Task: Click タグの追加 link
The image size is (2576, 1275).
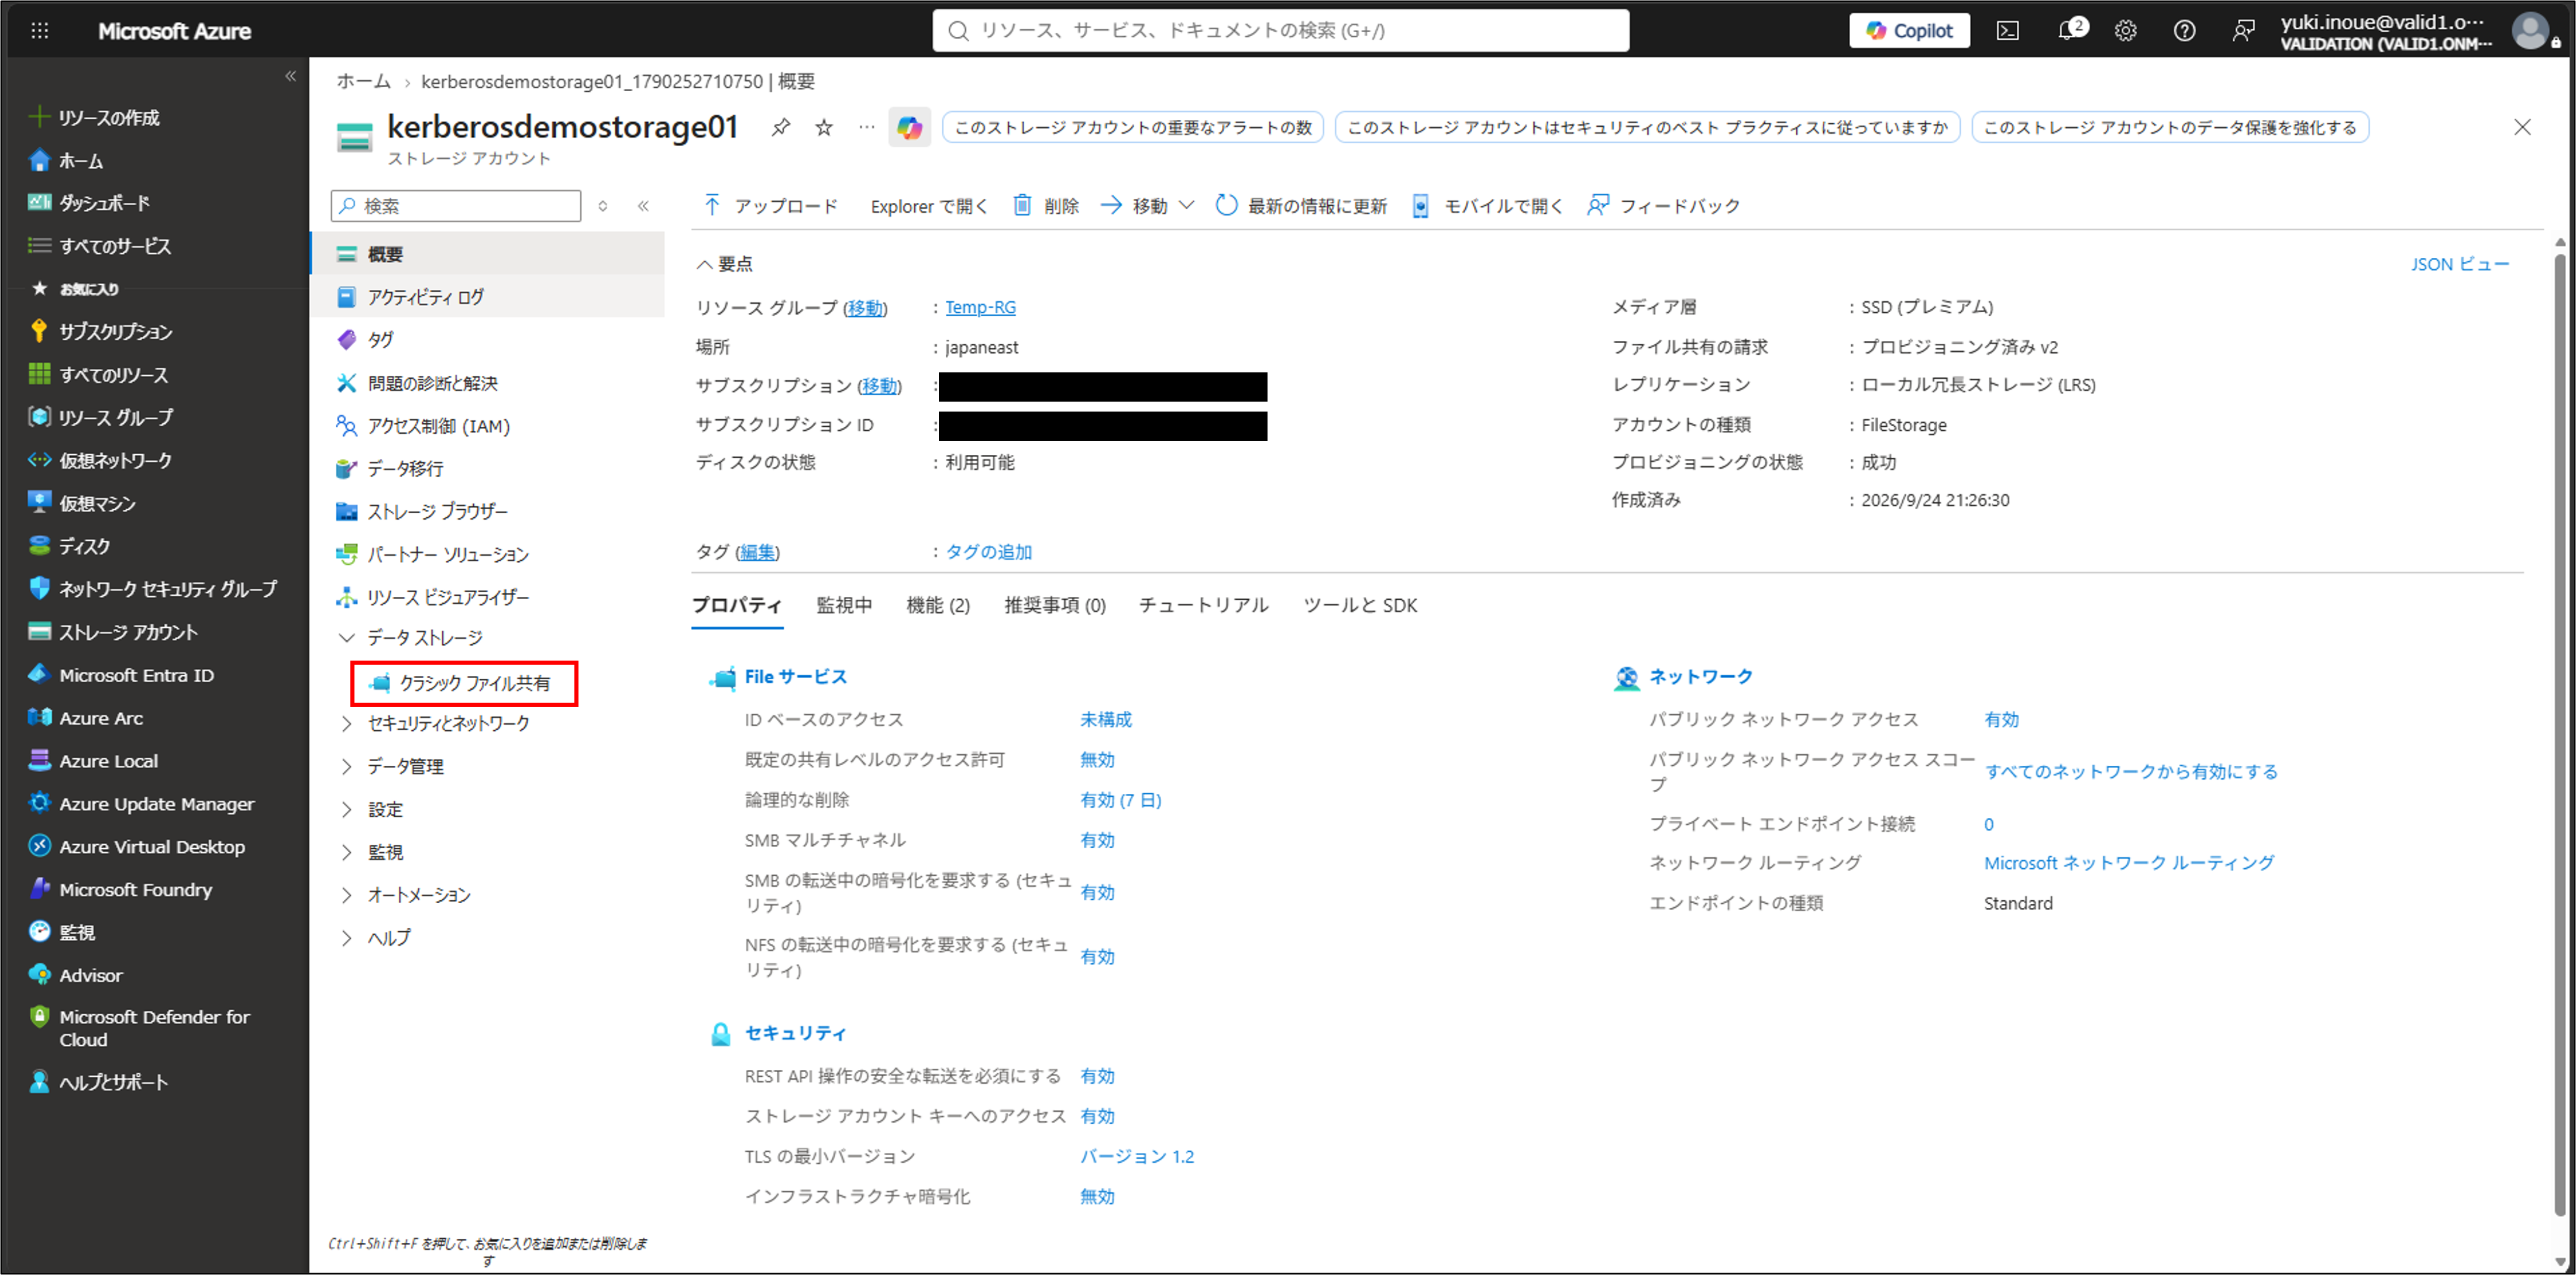Action: [x=988, y=552]
